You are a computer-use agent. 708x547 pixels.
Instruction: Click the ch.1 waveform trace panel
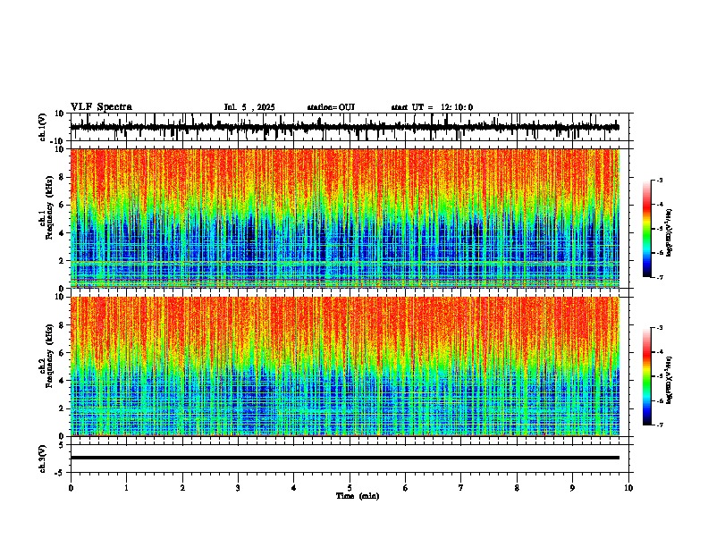(350, 127)
